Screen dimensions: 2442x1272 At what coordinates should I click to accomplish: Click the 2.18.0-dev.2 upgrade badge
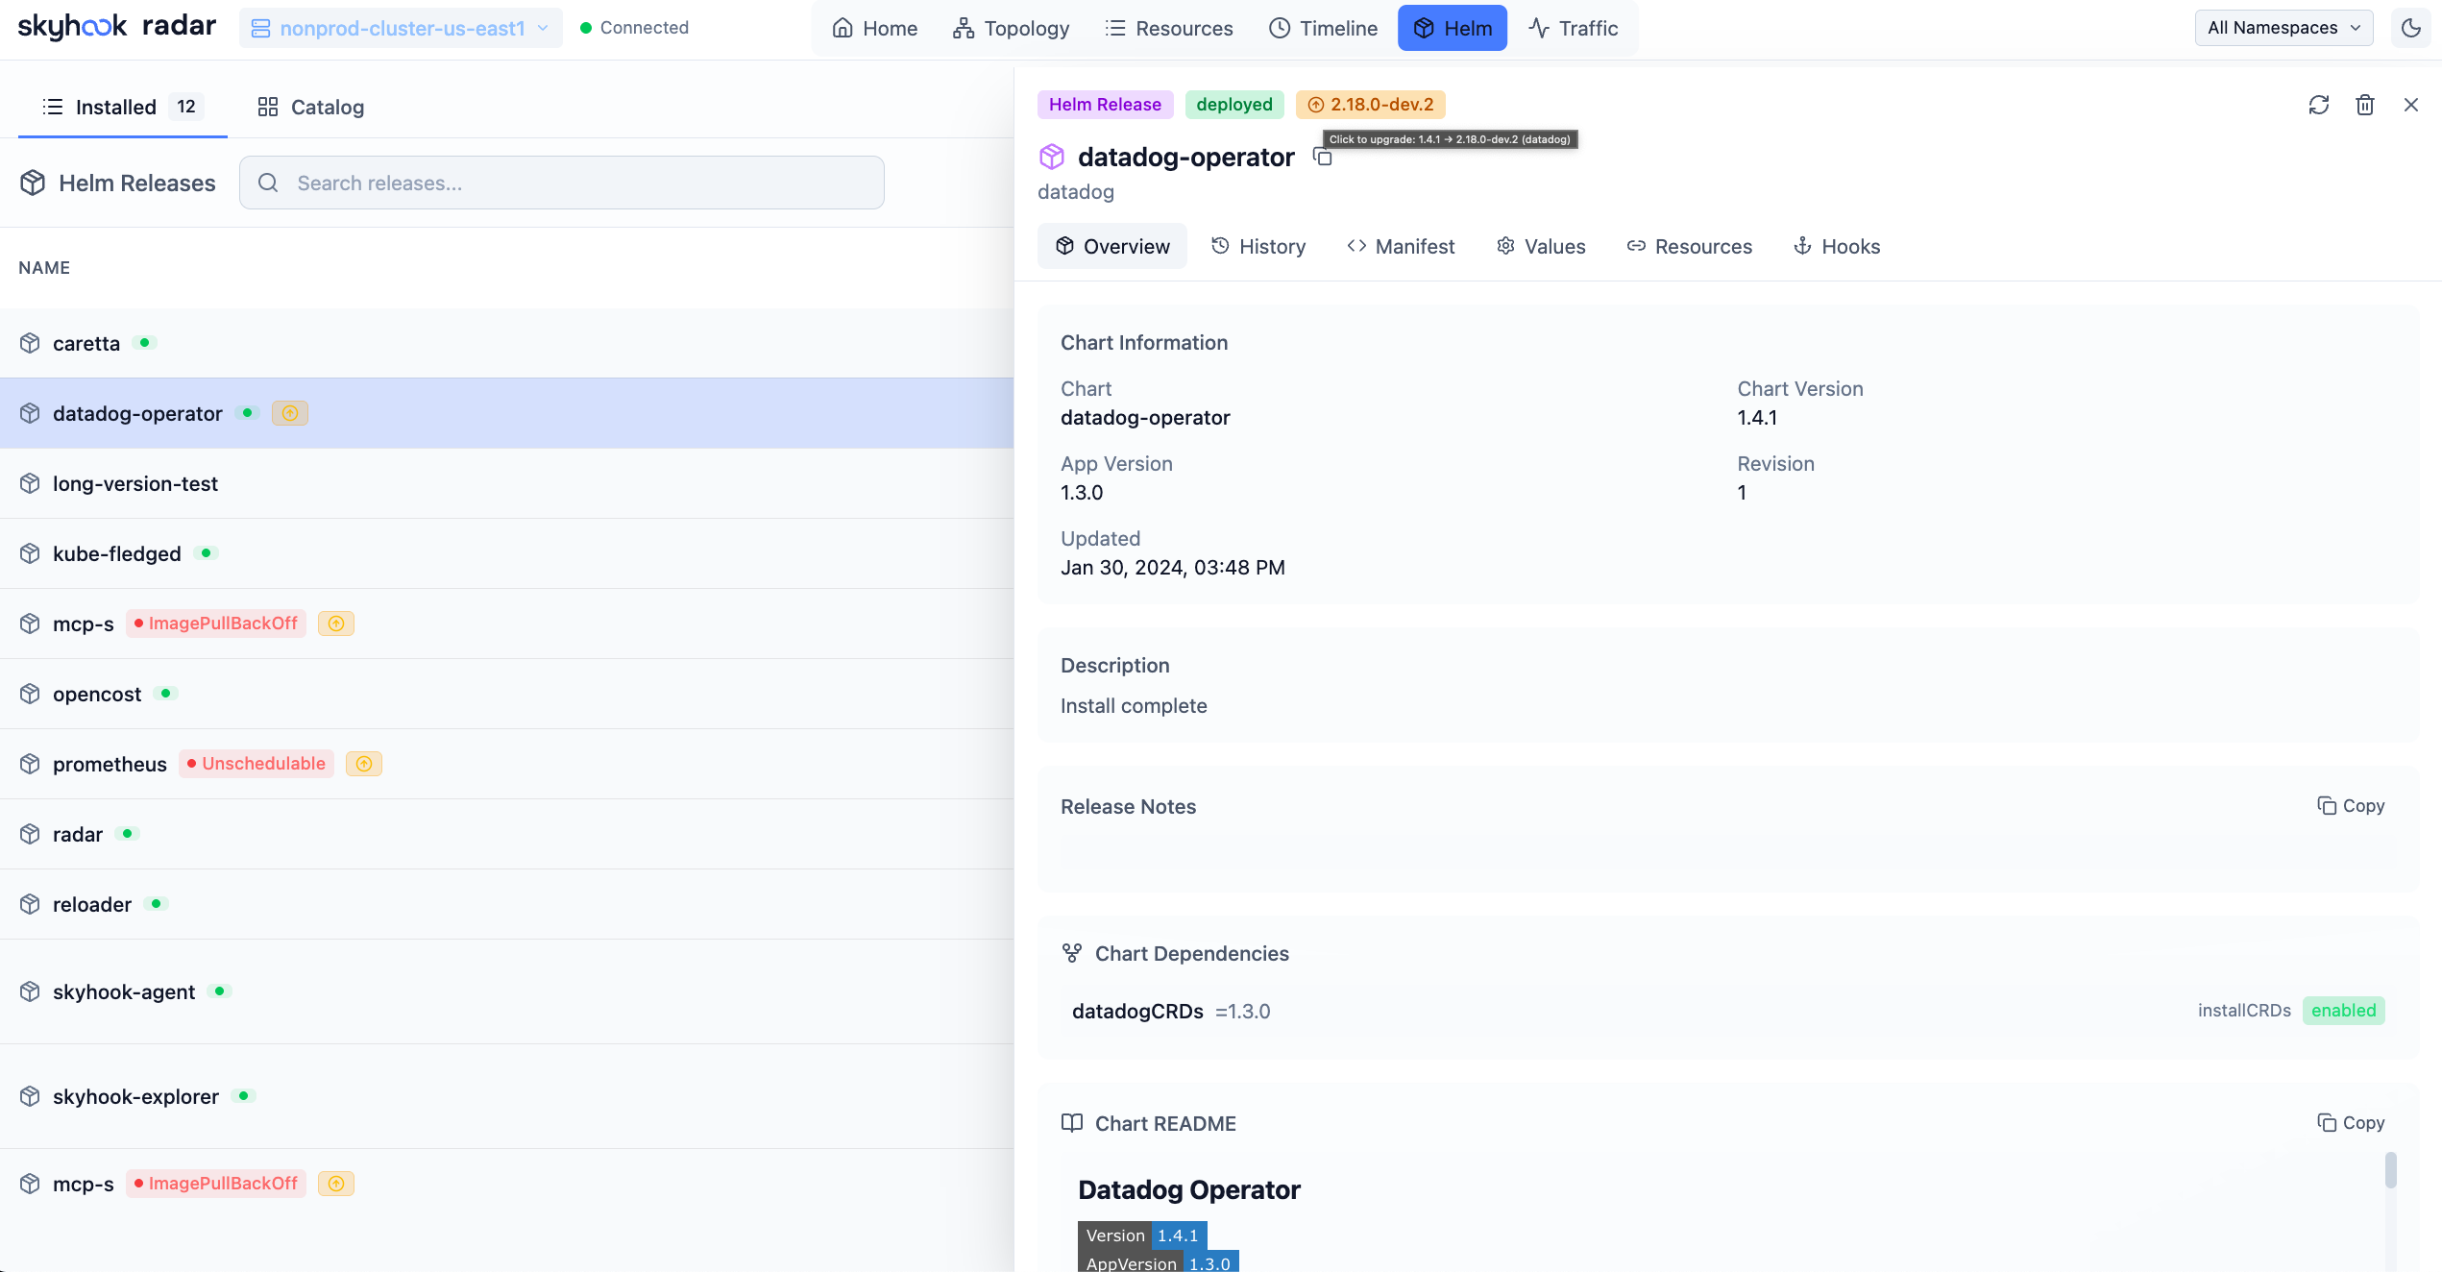click(x=1370, y=105)
